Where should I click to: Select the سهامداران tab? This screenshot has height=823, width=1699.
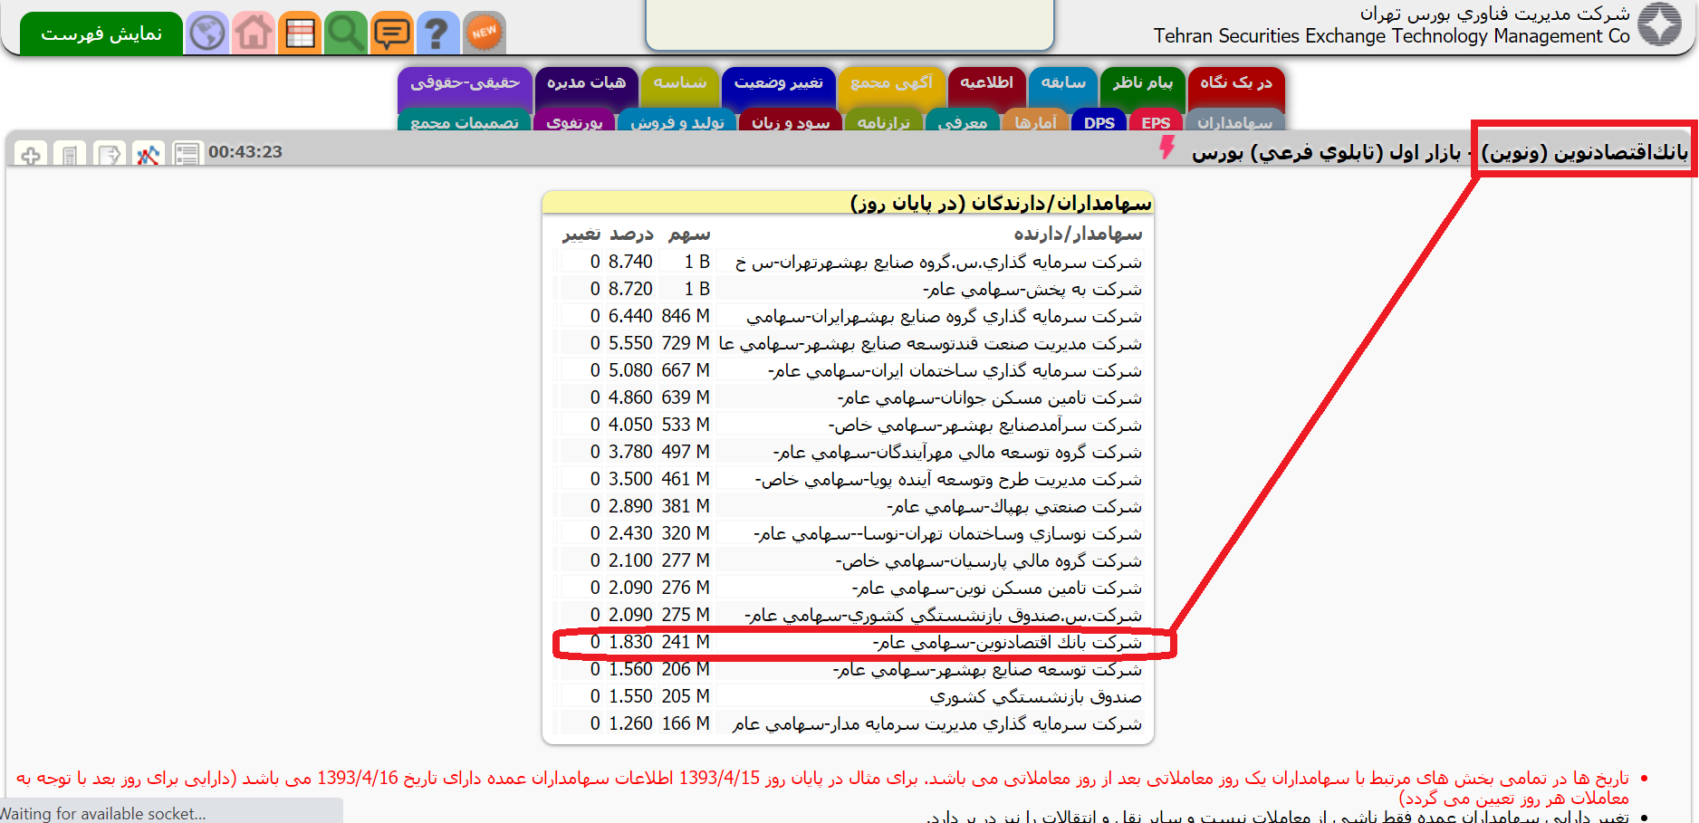(x=1234, y=121)
